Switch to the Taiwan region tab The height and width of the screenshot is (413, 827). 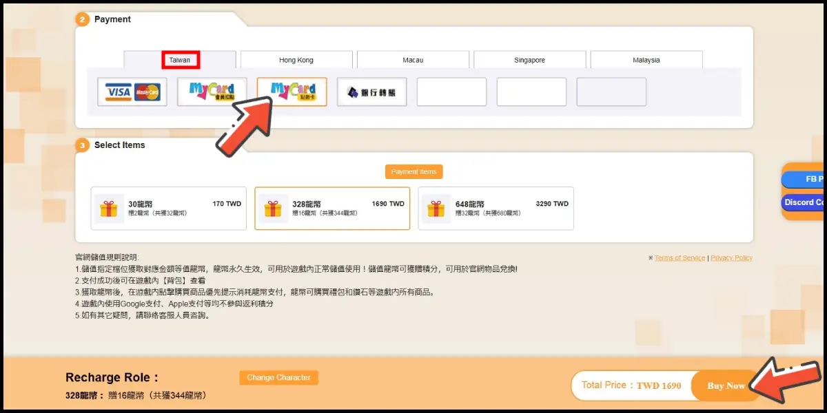click(x=180, y=60)
